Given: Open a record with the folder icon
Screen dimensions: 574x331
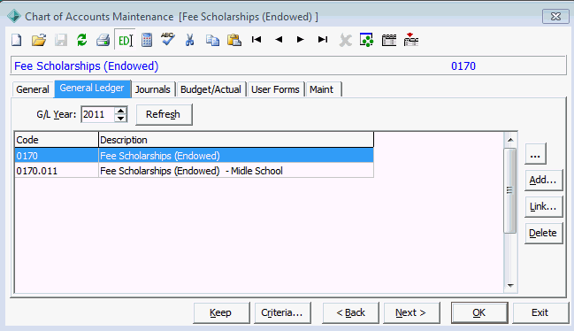Looking at the screenshot, I should coord(38,40).
